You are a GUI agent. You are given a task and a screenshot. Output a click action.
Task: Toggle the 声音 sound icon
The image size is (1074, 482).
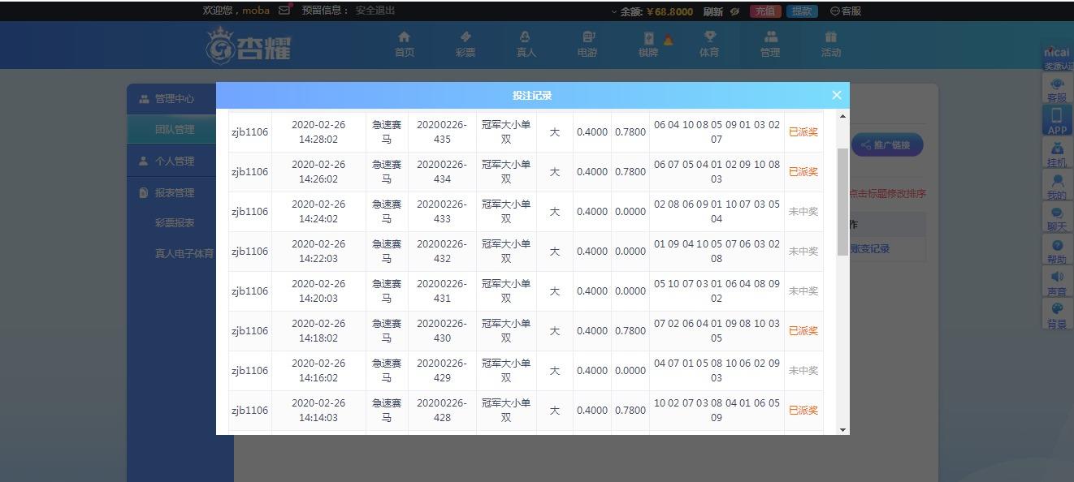[1057, 277]
